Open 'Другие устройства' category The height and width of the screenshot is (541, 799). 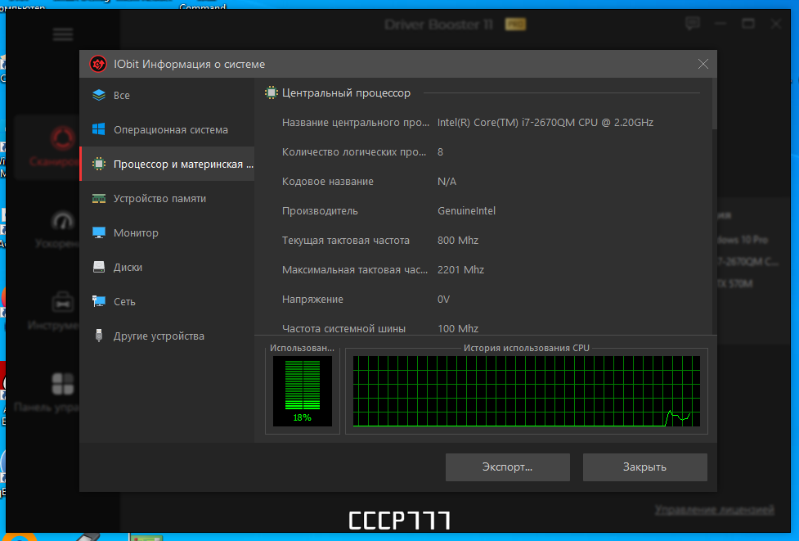(167, 336)
